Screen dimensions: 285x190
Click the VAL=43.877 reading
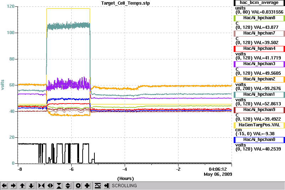pyautogui.click(x=266, y=27)
